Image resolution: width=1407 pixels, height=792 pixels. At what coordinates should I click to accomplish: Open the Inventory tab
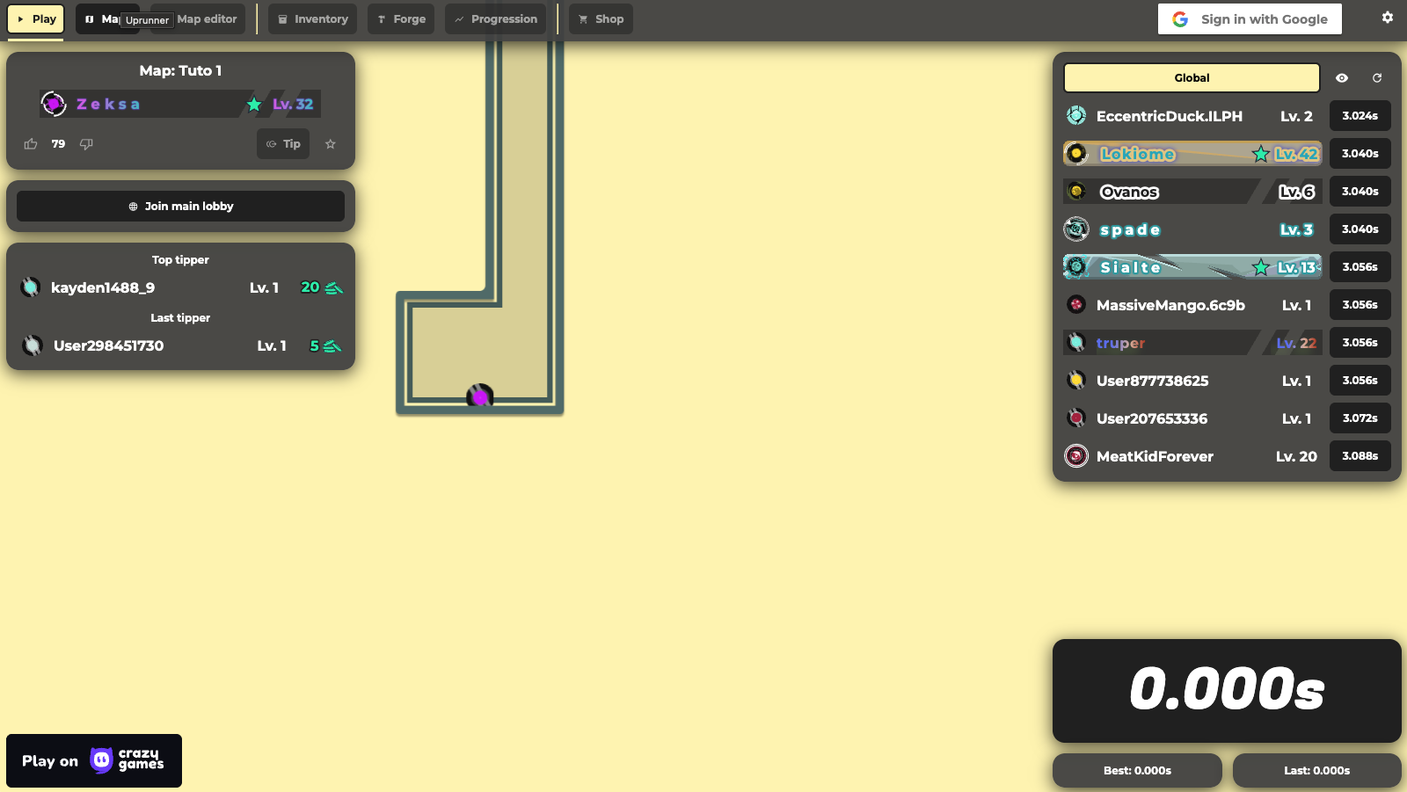coord(312,19)
